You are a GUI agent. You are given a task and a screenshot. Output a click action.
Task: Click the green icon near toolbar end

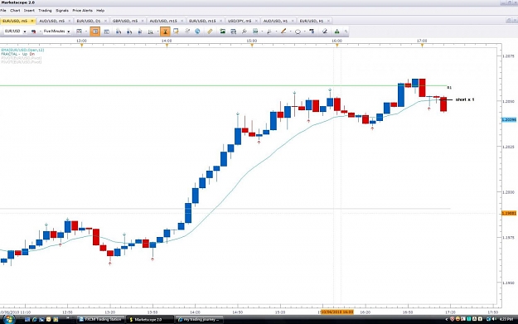pos(336,31)
